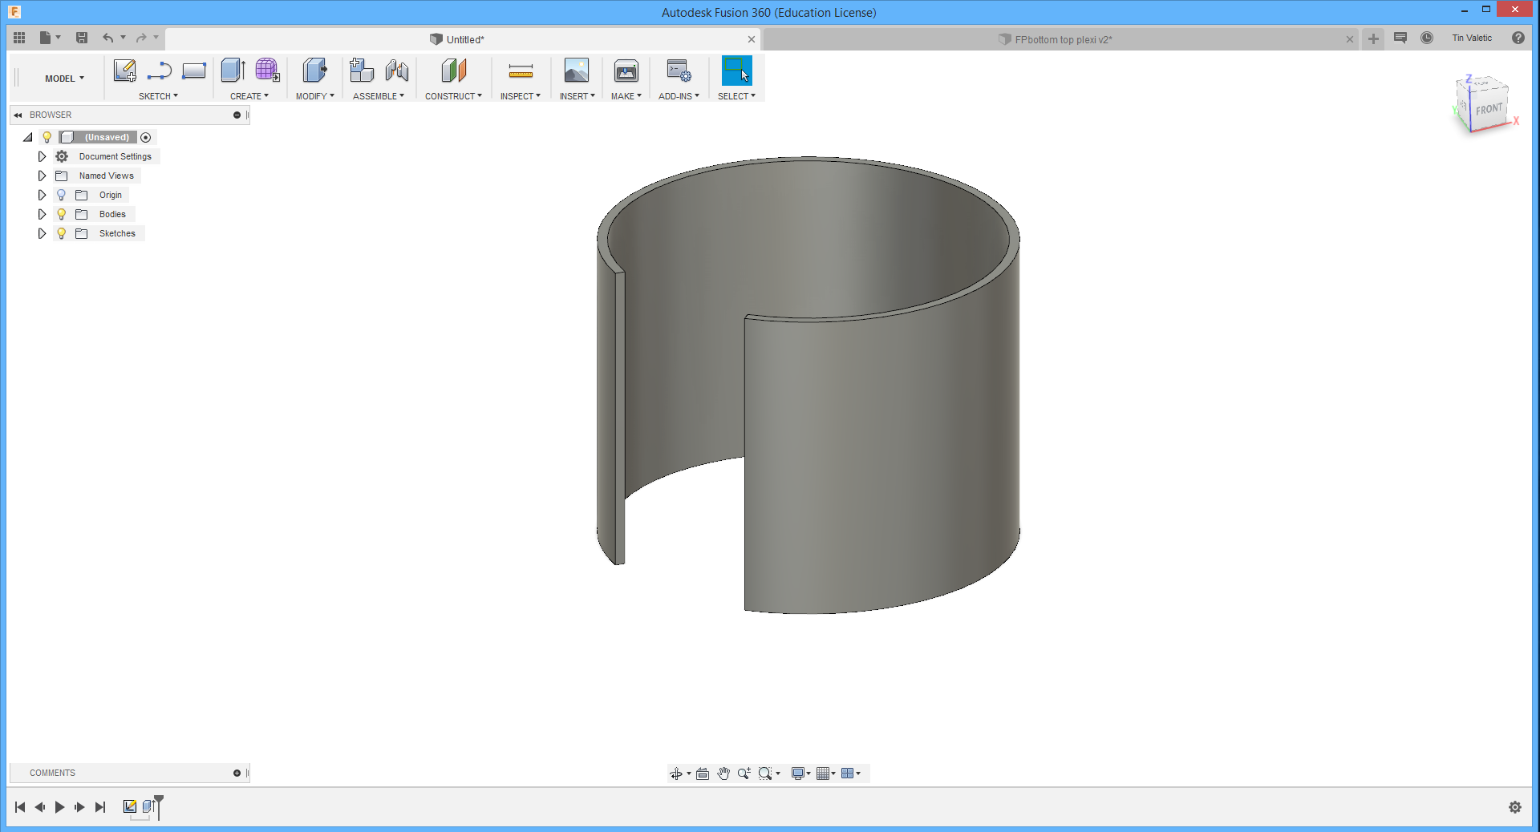
Task: Switch to the FPbottom top plexi v2 tab
Action: [1062, 39]
